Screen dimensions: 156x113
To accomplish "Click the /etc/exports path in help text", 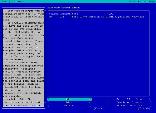I will click(x=26, y=105).
